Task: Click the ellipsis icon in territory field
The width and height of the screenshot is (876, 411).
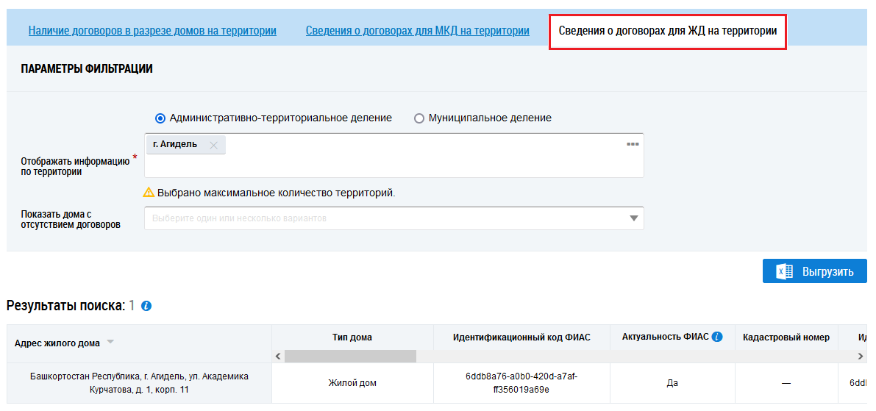Action: click(x=632, y=144)
